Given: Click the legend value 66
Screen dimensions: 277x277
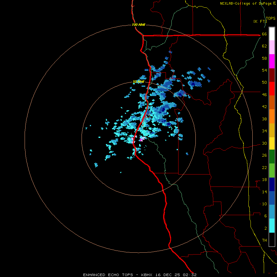Looking at the screenshot, I should (x=264, y=34).
